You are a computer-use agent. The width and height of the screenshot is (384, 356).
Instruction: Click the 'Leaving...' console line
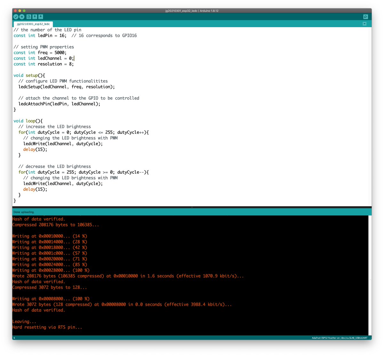click(x=24, y=322)
